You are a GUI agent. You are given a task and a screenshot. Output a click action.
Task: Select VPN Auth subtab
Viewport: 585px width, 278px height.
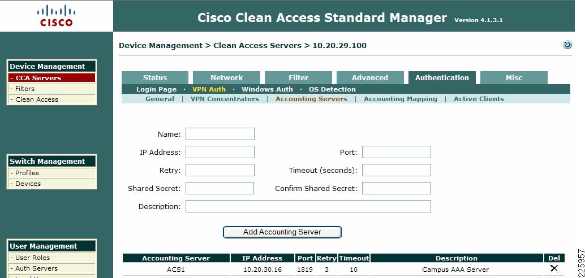tap(209, 89)
